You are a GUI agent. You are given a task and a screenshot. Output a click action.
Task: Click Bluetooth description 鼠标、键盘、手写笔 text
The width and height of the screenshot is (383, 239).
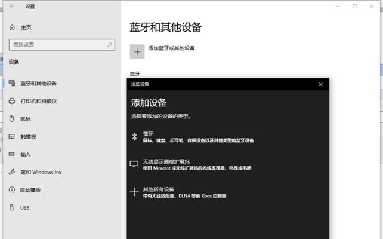[198, 140]
